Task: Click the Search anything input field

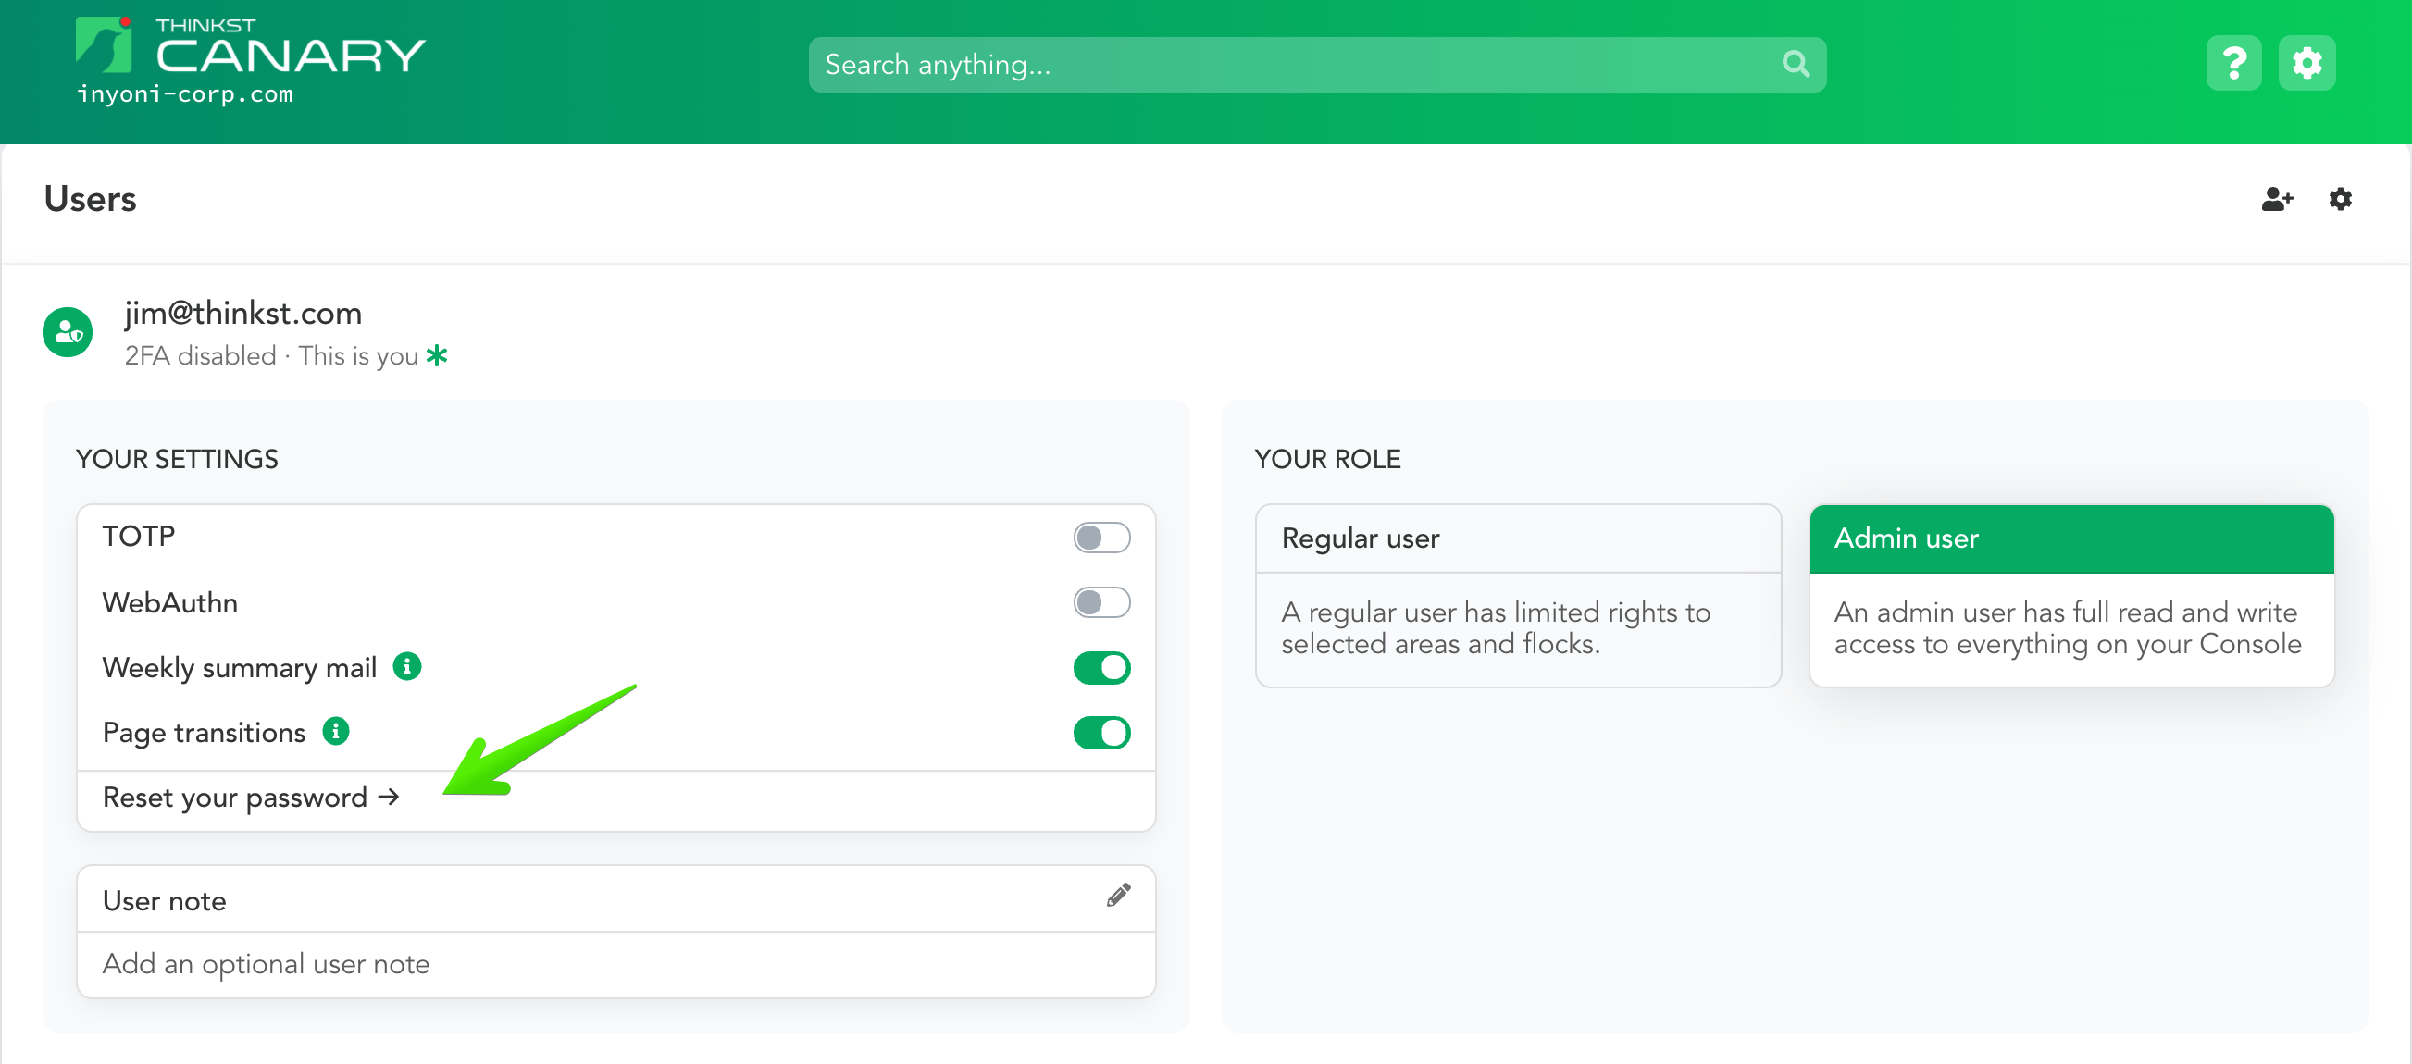Action: tap(1316, 65)
